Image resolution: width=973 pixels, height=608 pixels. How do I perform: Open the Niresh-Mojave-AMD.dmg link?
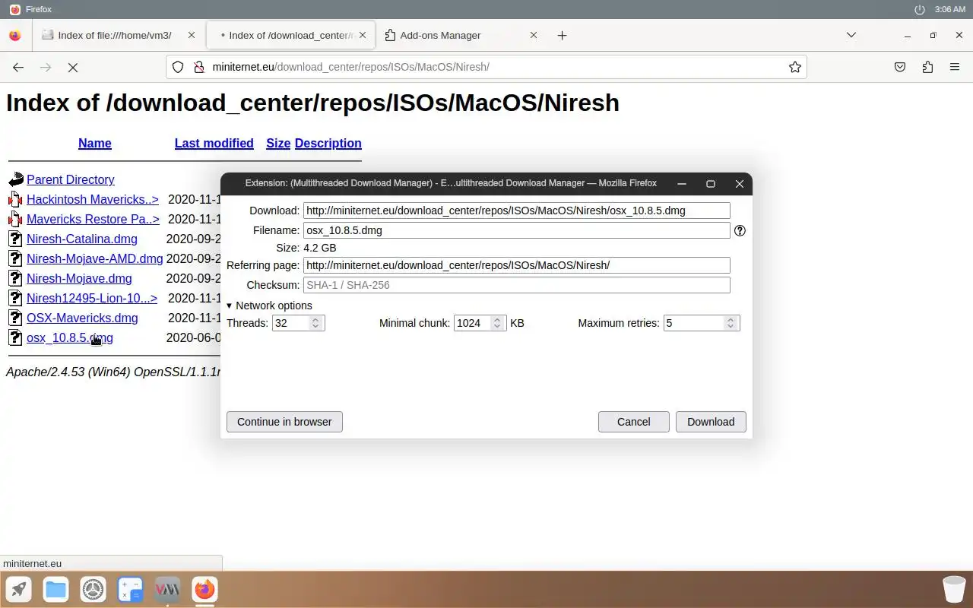tap(95, 259)
